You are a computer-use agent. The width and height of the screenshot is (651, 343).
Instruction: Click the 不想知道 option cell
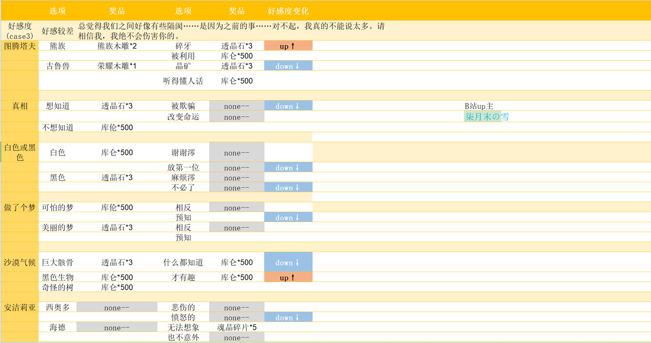click(58, 127)
